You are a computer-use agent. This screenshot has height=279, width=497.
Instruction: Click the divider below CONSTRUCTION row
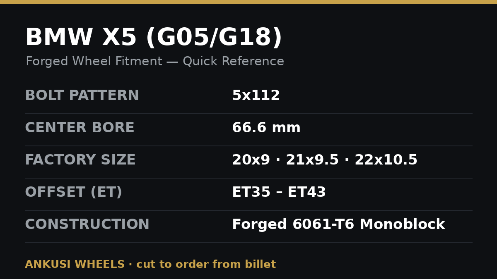(x=248, y=243)
